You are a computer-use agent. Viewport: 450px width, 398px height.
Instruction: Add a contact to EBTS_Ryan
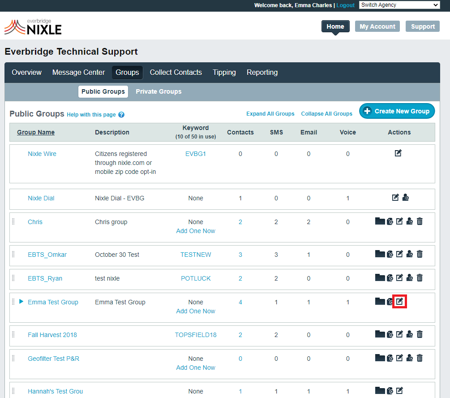[x=410, y=278]
